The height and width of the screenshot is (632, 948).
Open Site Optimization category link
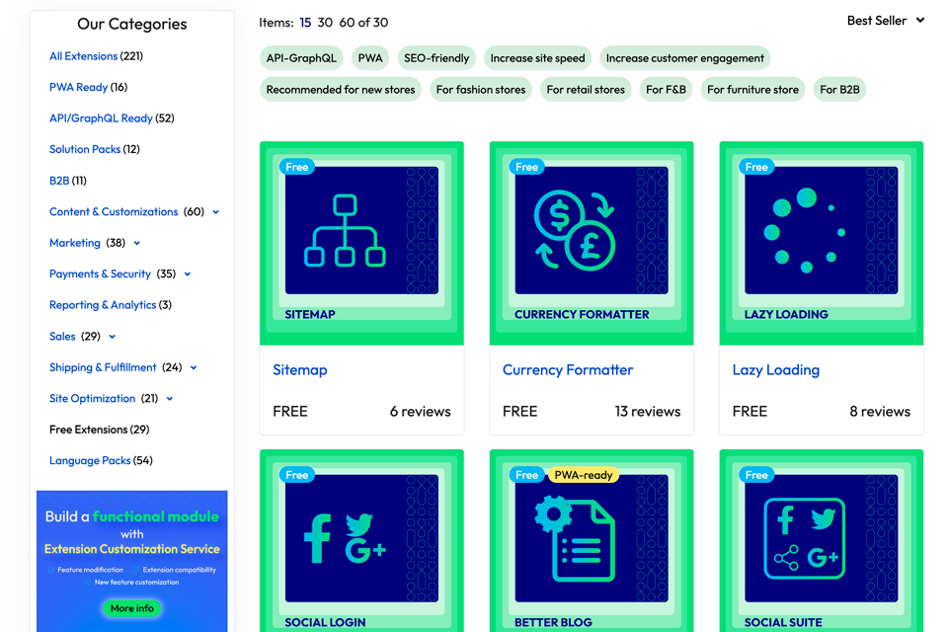[93, 399]
